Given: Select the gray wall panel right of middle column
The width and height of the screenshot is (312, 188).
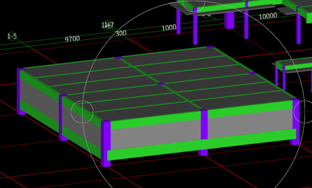Looking at the screenshot, I should [250, 123].
